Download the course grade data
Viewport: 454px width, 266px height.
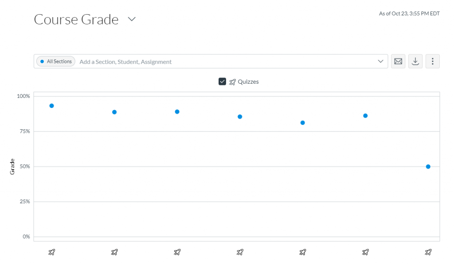click(x=415, y=61)
